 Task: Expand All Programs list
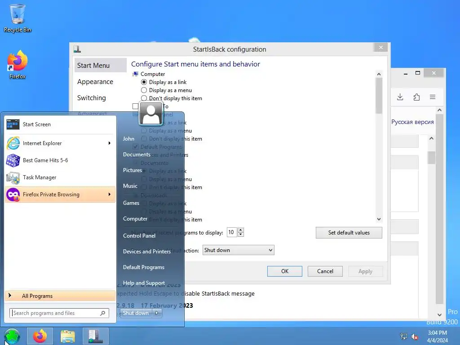(x=60, y=296)
